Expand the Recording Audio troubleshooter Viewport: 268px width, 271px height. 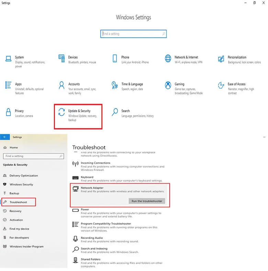pyautogui.click(x=92, y=238)
